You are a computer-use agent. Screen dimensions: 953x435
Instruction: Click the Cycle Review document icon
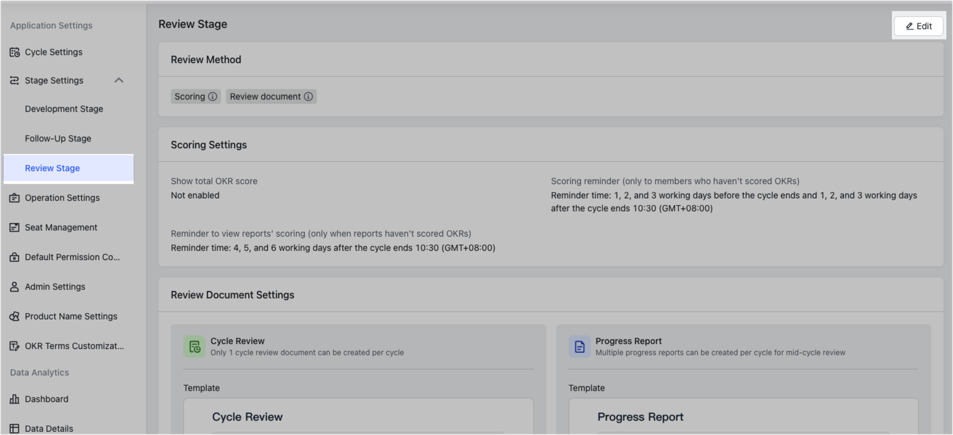tap(194, 347)
